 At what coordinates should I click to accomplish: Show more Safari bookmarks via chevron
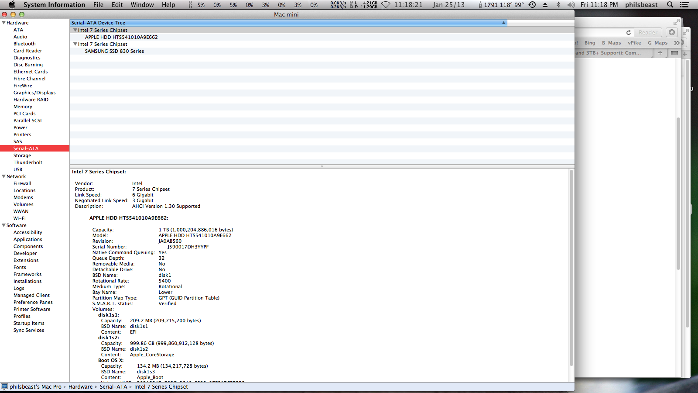tap(677, 43)
